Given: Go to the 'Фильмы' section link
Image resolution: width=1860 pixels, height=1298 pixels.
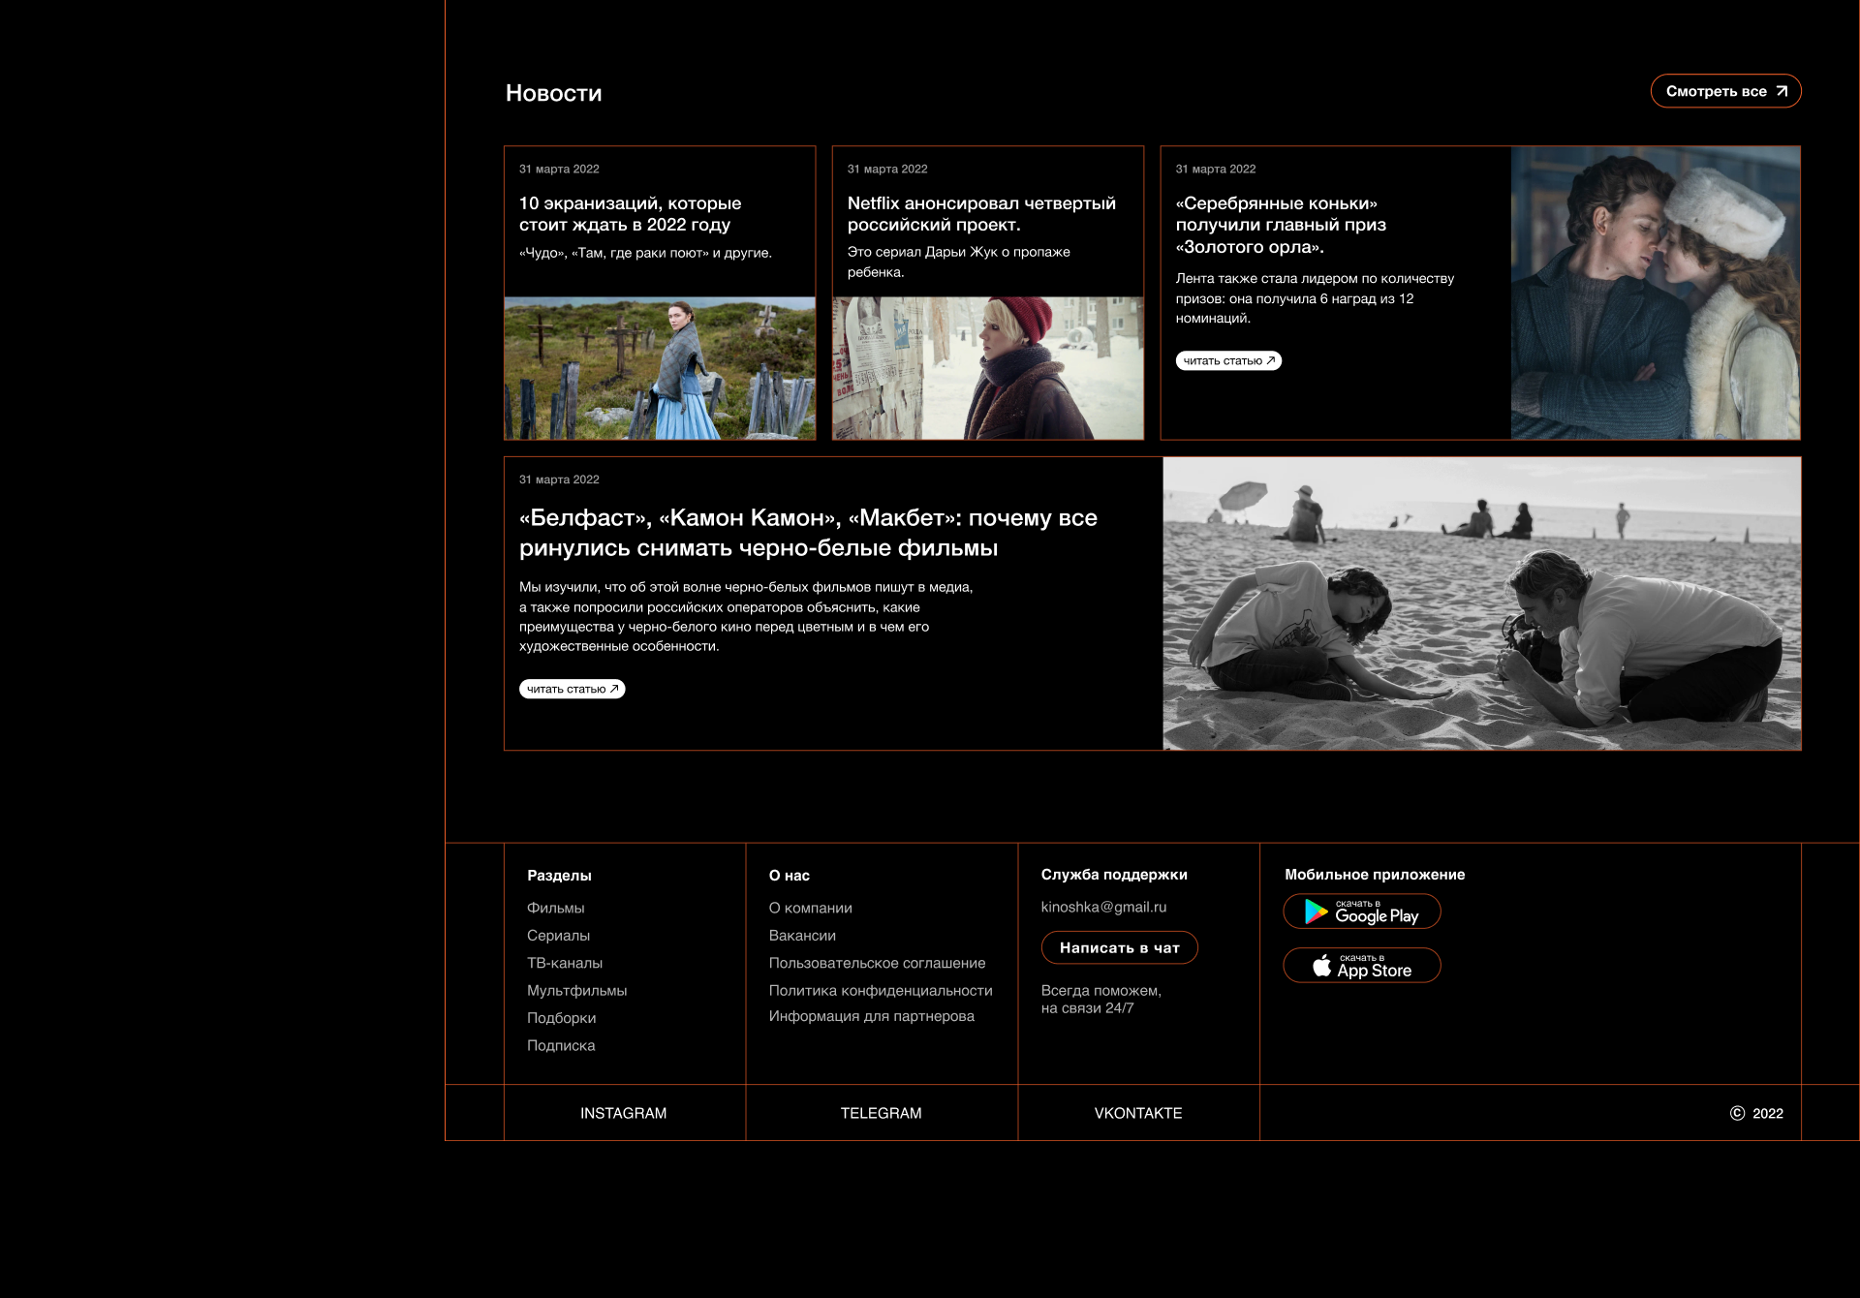Looking at the screenshot, I should coord(555,908).
